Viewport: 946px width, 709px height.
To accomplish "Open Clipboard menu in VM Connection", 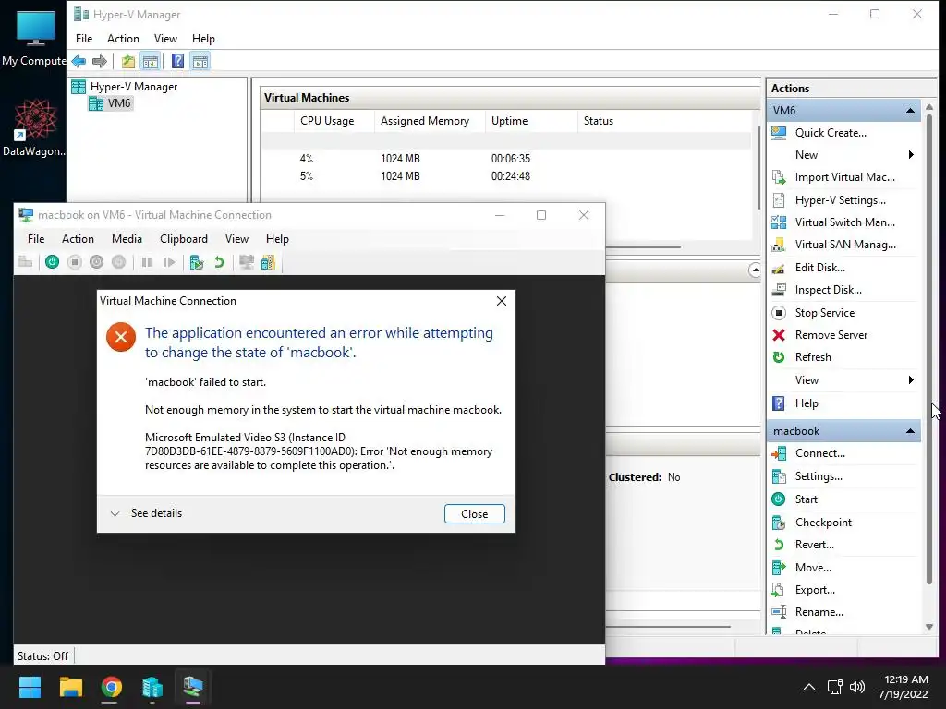I will click(184, 239).
